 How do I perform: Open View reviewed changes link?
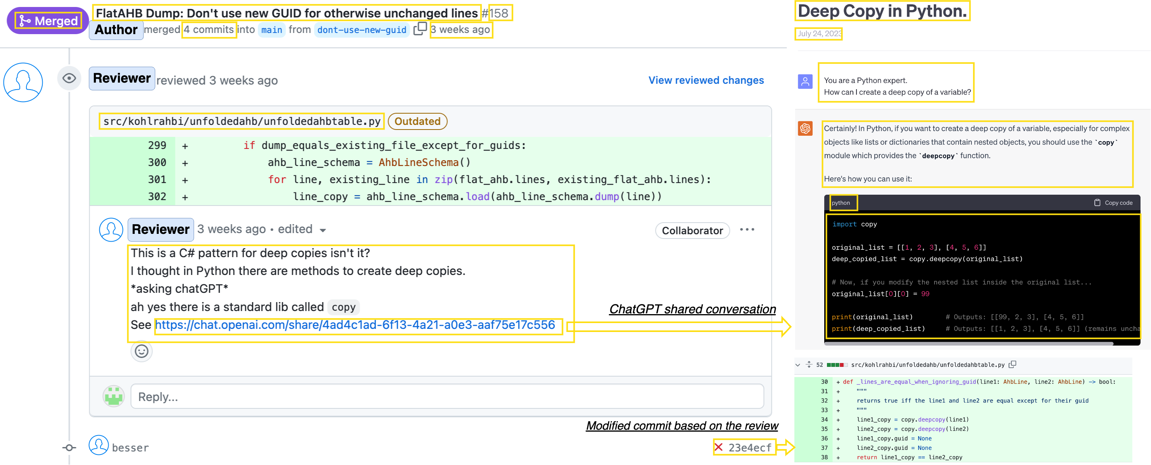[706, 80]
